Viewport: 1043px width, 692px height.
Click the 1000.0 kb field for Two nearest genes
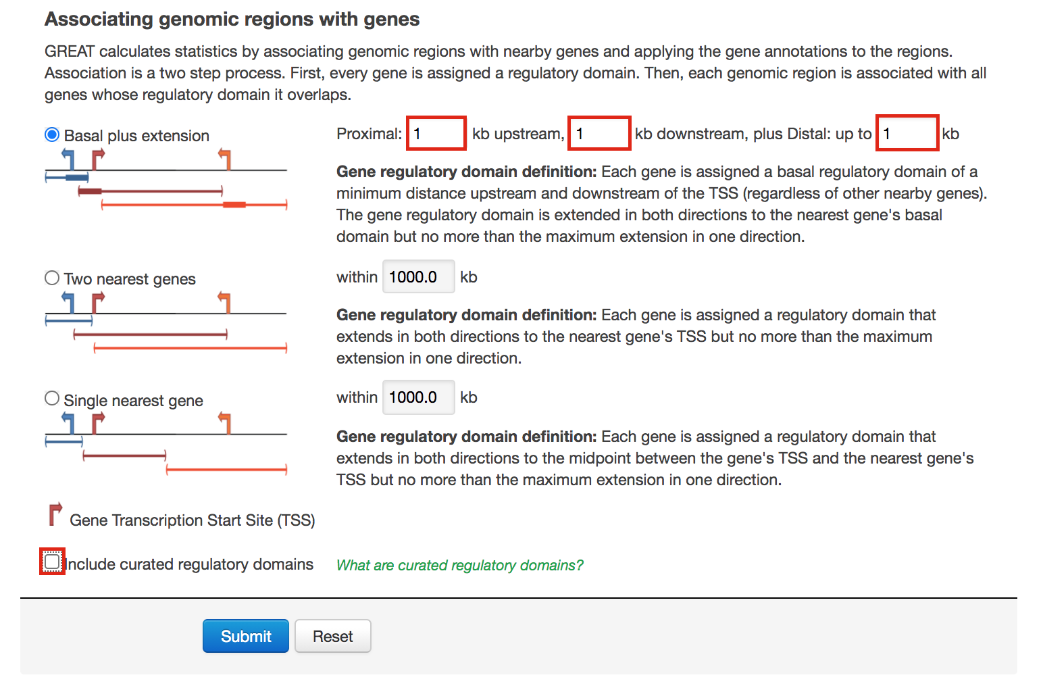(x=418, y=276)
